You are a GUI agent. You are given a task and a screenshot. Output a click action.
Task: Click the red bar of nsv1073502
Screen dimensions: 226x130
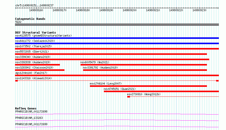point(117,49)
